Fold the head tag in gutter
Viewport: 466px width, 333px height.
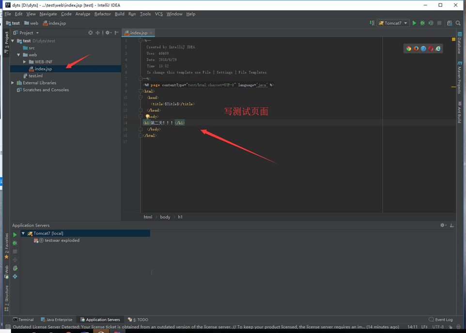coord(140,97)
